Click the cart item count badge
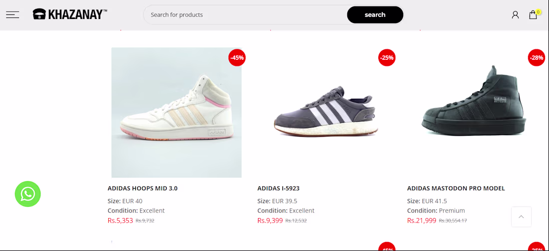 tap(538, 12)
